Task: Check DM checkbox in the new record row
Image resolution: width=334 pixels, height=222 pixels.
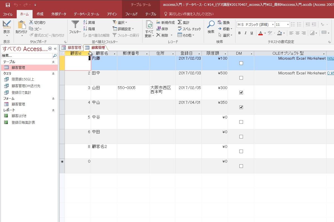Action: (x=241, y=166)
